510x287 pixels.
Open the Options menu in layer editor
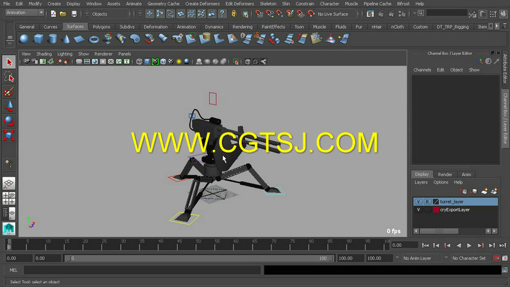click(441, 182)
